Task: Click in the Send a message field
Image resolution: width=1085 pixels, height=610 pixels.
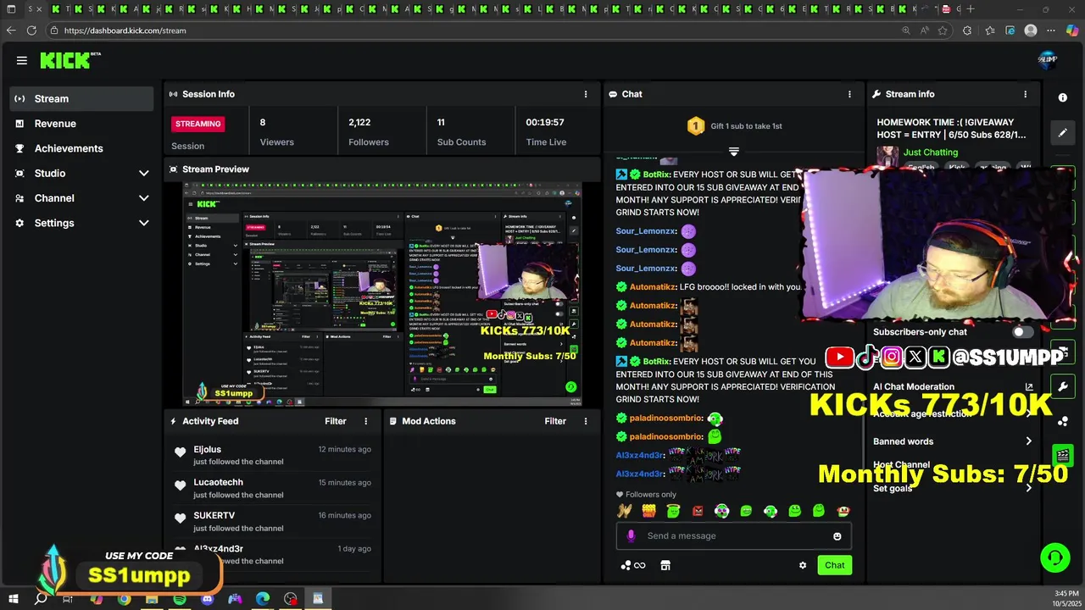Action: pyautogui.click(x=733, y=536)
